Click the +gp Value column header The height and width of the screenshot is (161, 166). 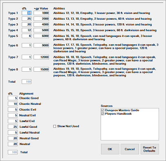(41, 9)
